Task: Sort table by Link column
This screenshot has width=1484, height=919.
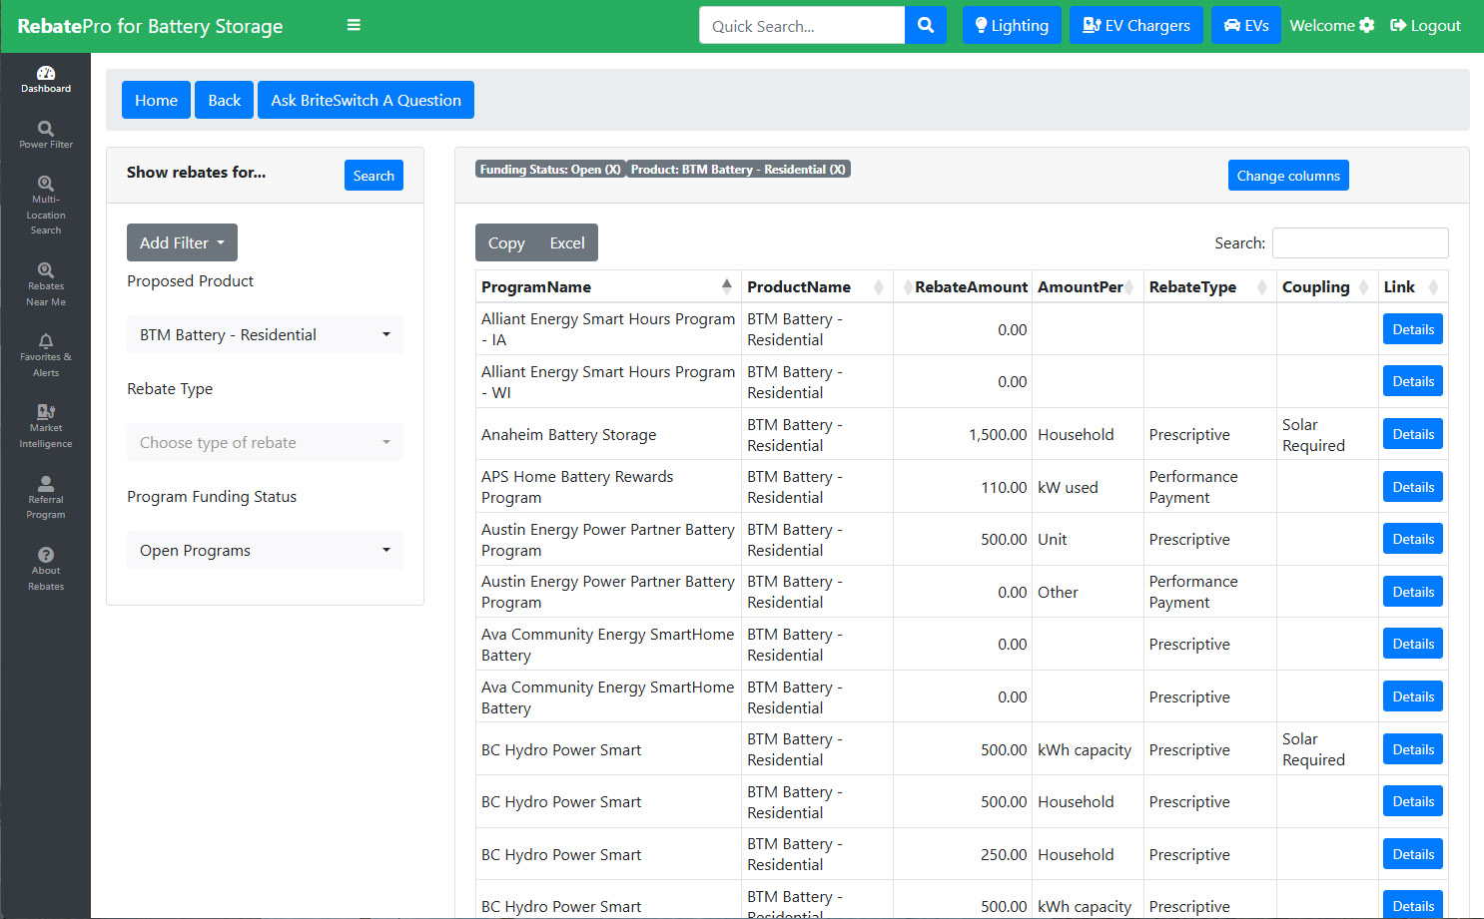Action: click(1413, 286)
